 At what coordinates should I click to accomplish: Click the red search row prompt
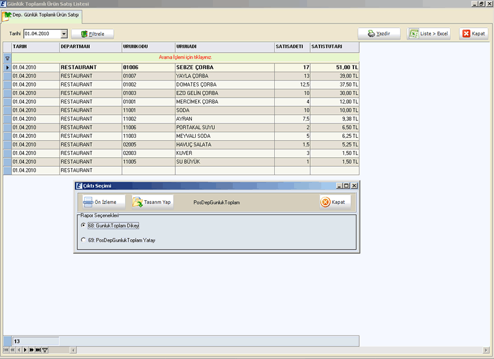tap(185, 57)
